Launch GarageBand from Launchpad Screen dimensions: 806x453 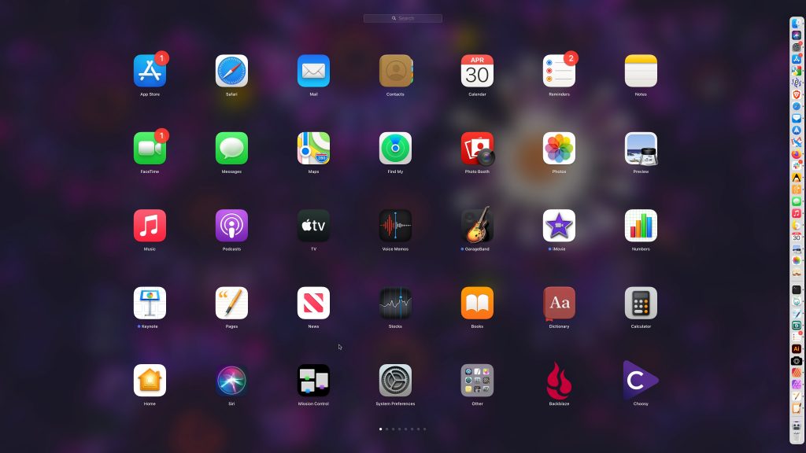(477, 226)
